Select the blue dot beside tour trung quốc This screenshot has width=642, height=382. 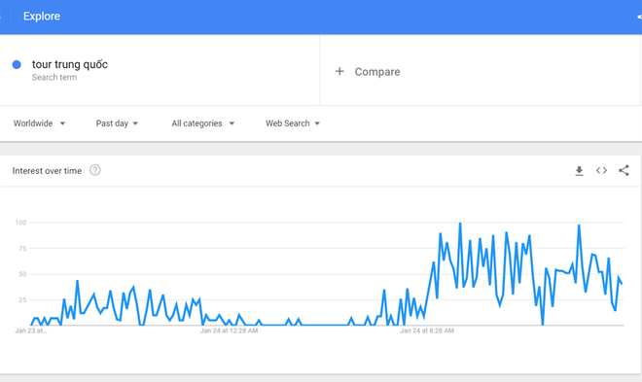(x=17, y=64)
